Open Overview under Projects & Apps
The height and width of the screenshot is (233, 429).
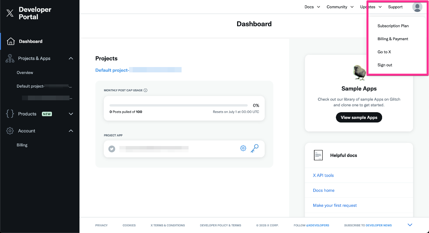pyautogui.click(x=25, y=73)
